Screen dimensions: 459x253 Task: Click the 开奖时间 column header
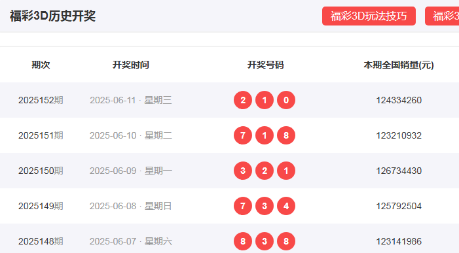131,65
